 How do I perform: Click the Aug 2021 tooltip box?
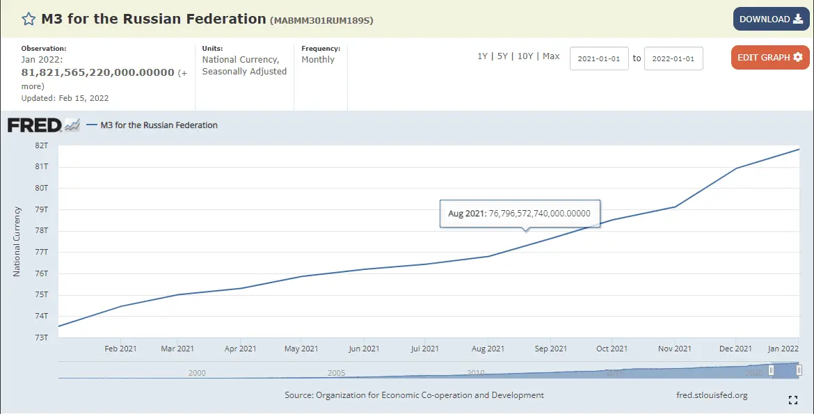click(520, 214)
